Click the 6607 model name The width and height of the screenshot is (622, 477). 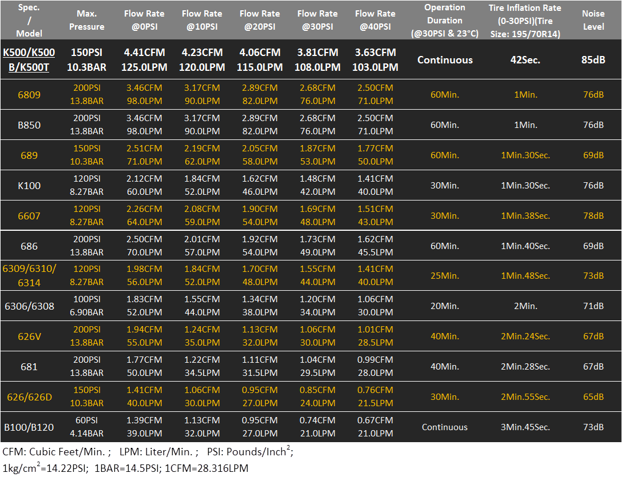pos(29,216)
